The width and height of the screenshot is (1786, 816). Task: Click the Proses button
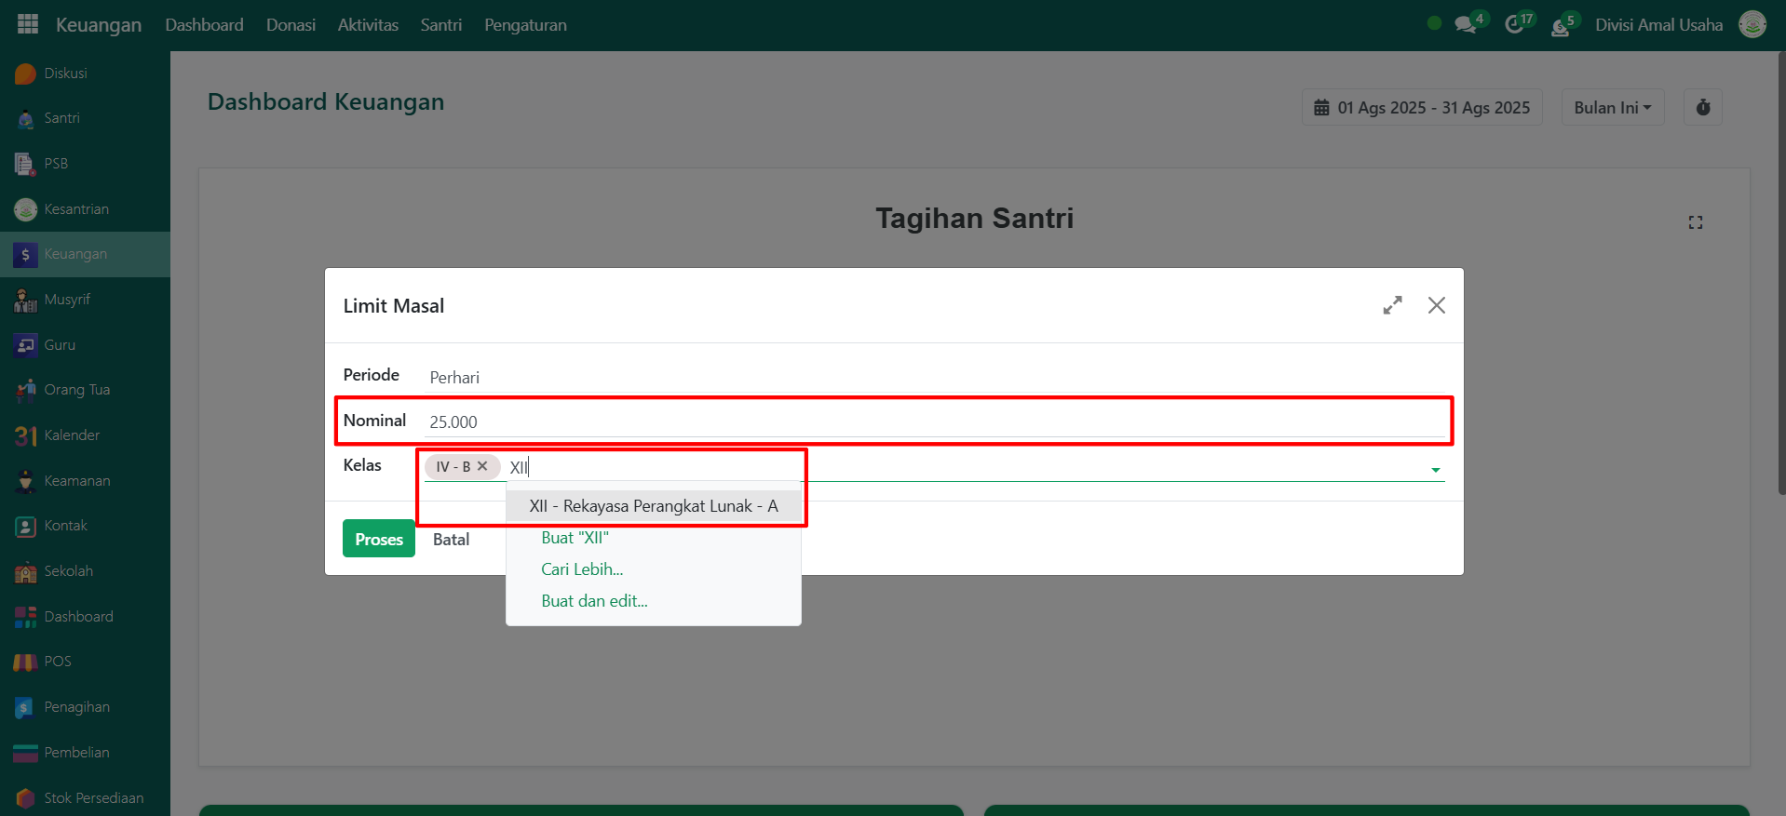(378, 539)
